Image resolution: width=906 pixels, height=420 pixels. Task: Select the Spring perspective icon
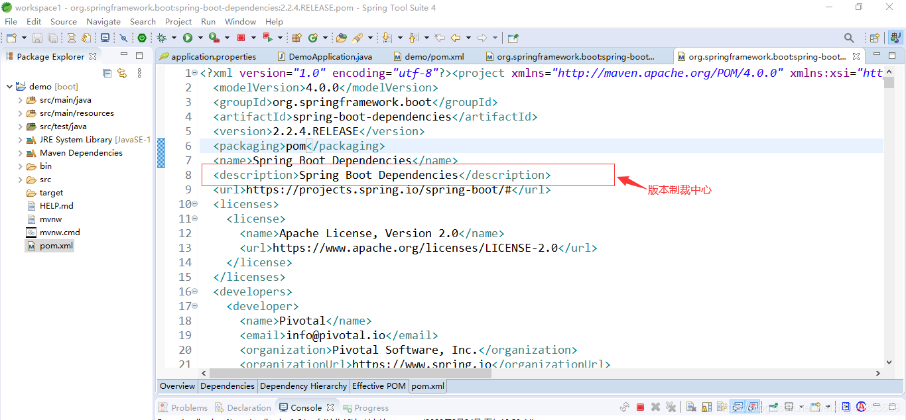[x=895, y=38]
